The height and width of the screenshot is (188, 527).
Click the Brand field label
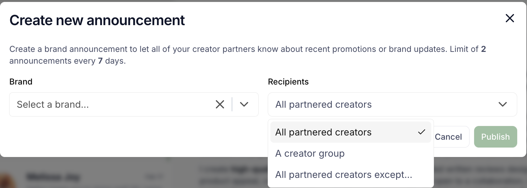coord(21,82)
